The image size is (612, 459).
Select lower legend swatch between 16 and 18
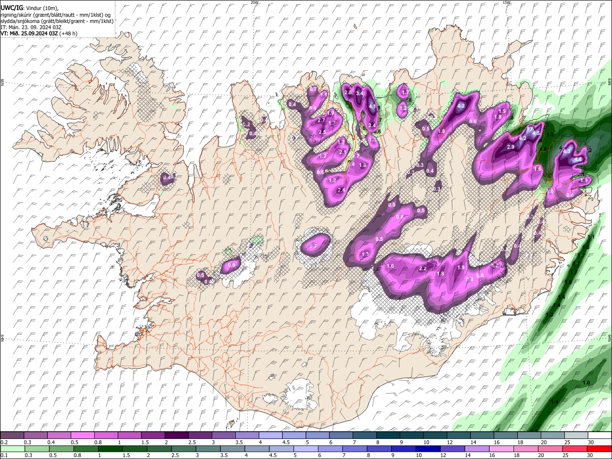(501, 448)
